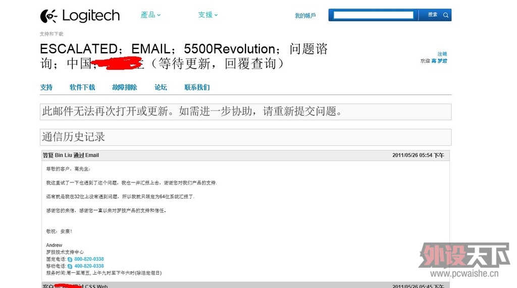This screenshot has width=517, height=288.
Task: Open the 支援 dropdown menu
Action: click(x=208, y=15)
